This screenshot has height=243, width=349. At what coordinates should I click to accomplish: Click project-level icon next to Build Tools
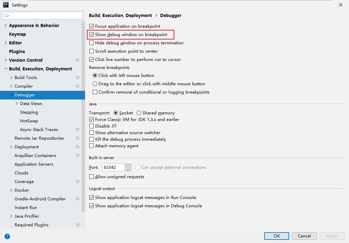coord(77,78)
